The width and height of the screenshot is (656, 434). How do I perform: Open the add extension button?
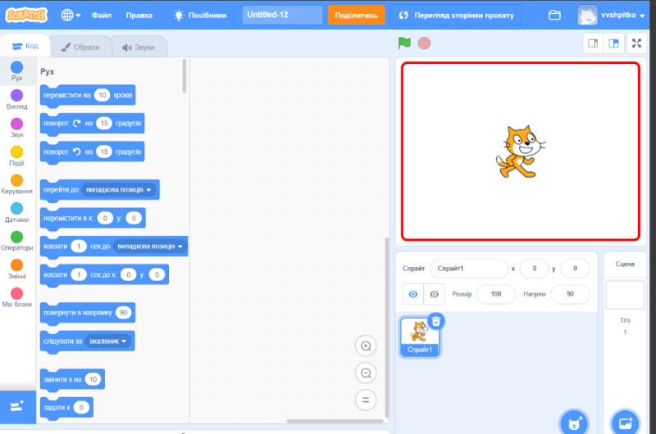17,406
